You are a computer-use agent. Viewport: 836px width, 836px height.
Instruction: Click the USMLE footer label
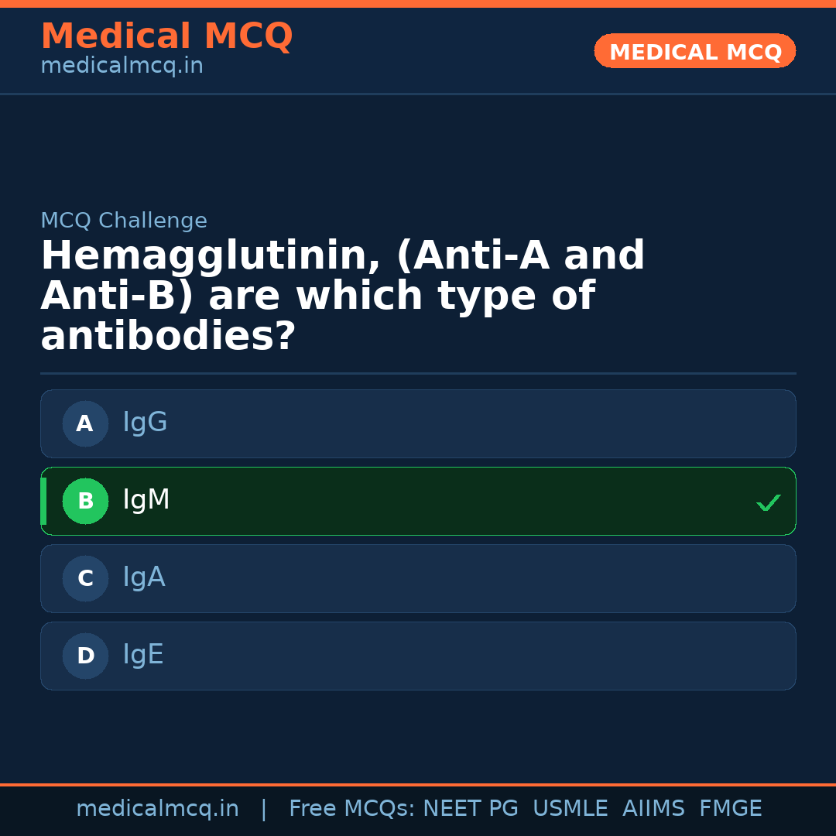[570, 808]
